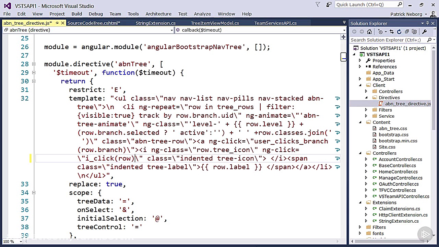Expand the Service folder
439x247 pixels.
(366, 116)
